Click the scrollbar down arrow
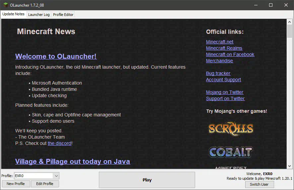The image size is (294, 190). pyautogui.click(x=289, y=166)
